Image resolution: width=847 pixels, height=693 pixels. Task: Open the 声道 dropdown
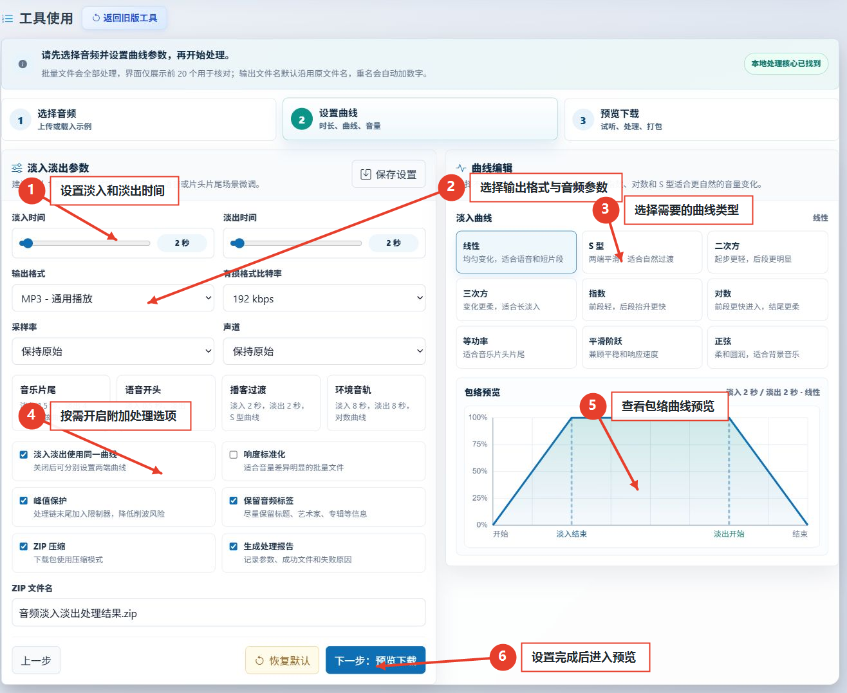(x=324, y=351)
